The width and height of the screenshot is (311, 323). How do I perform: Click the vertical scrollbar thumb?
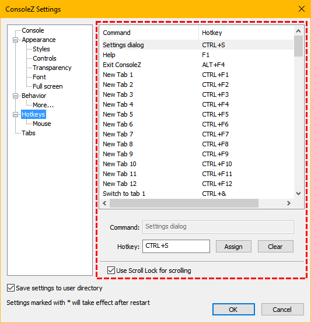(298, 46)
